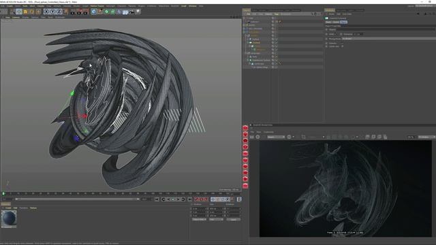The image size is (436, 245).
Task: Activate the Scale tool
Action: (x=25, y=12)
